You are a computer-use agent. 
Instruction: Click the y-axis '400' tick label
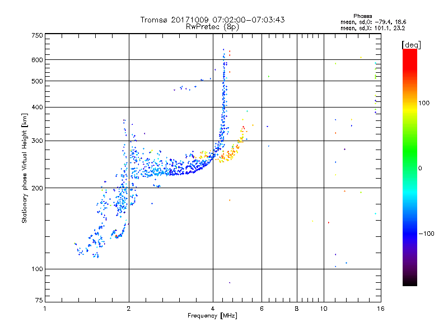pos(37,107)
